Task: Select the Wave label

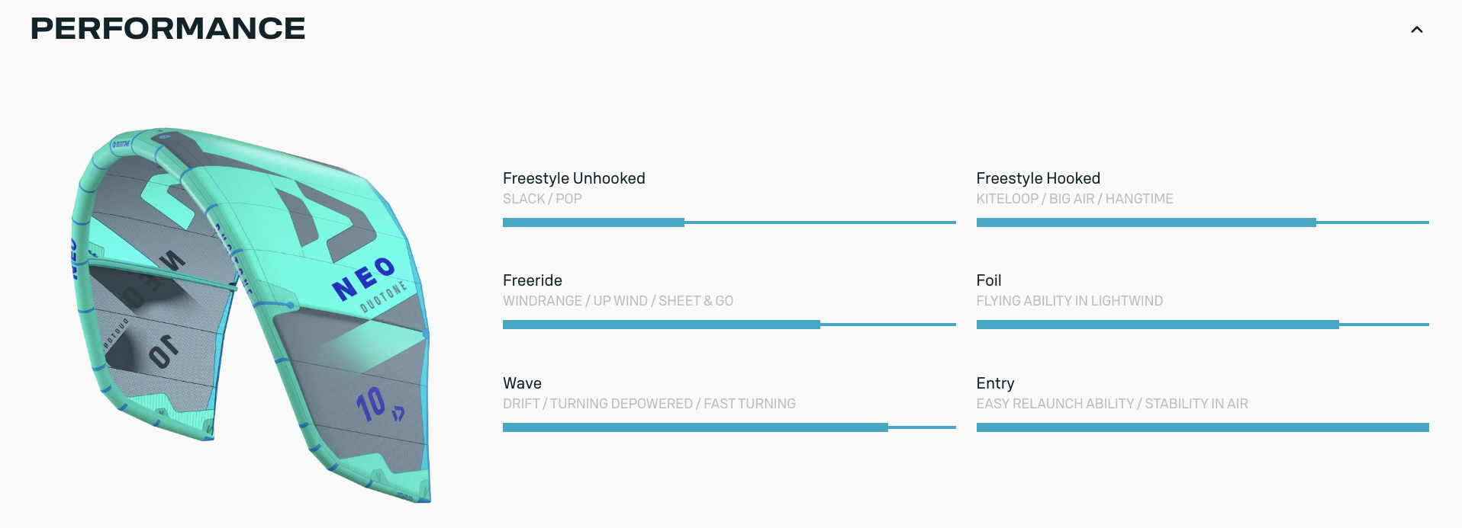Action: tap(522, 383)
